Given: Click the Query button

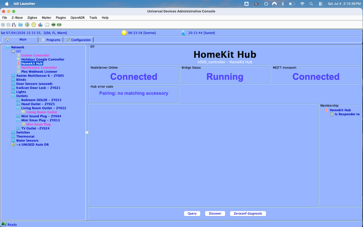Looking at the screenshot, I should 192,214.
